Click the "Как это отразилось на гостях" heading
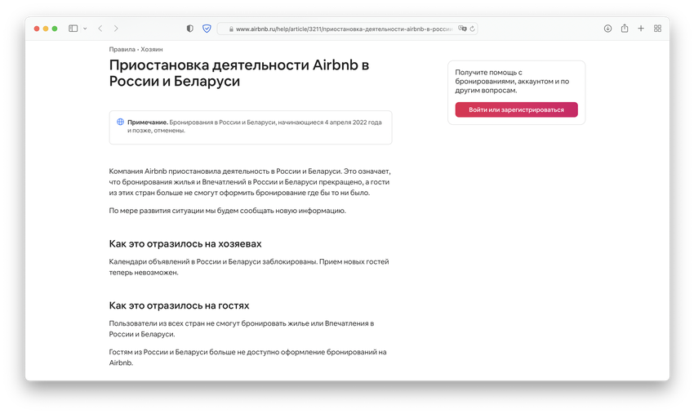This screenshot has height=414, width=694. click(x=179, y=305)
